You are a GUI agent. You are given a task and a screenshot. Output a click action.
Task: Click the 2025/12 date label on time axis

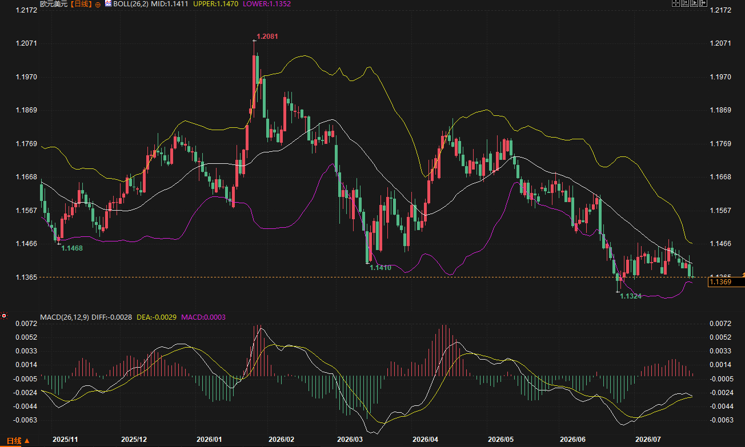pyautogui.click(x=134, y=440)
